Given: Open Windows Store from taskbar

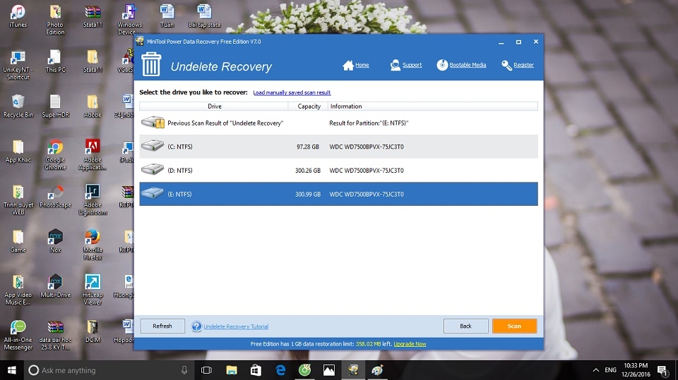Looking at the screenshot, I should (256, 370).
